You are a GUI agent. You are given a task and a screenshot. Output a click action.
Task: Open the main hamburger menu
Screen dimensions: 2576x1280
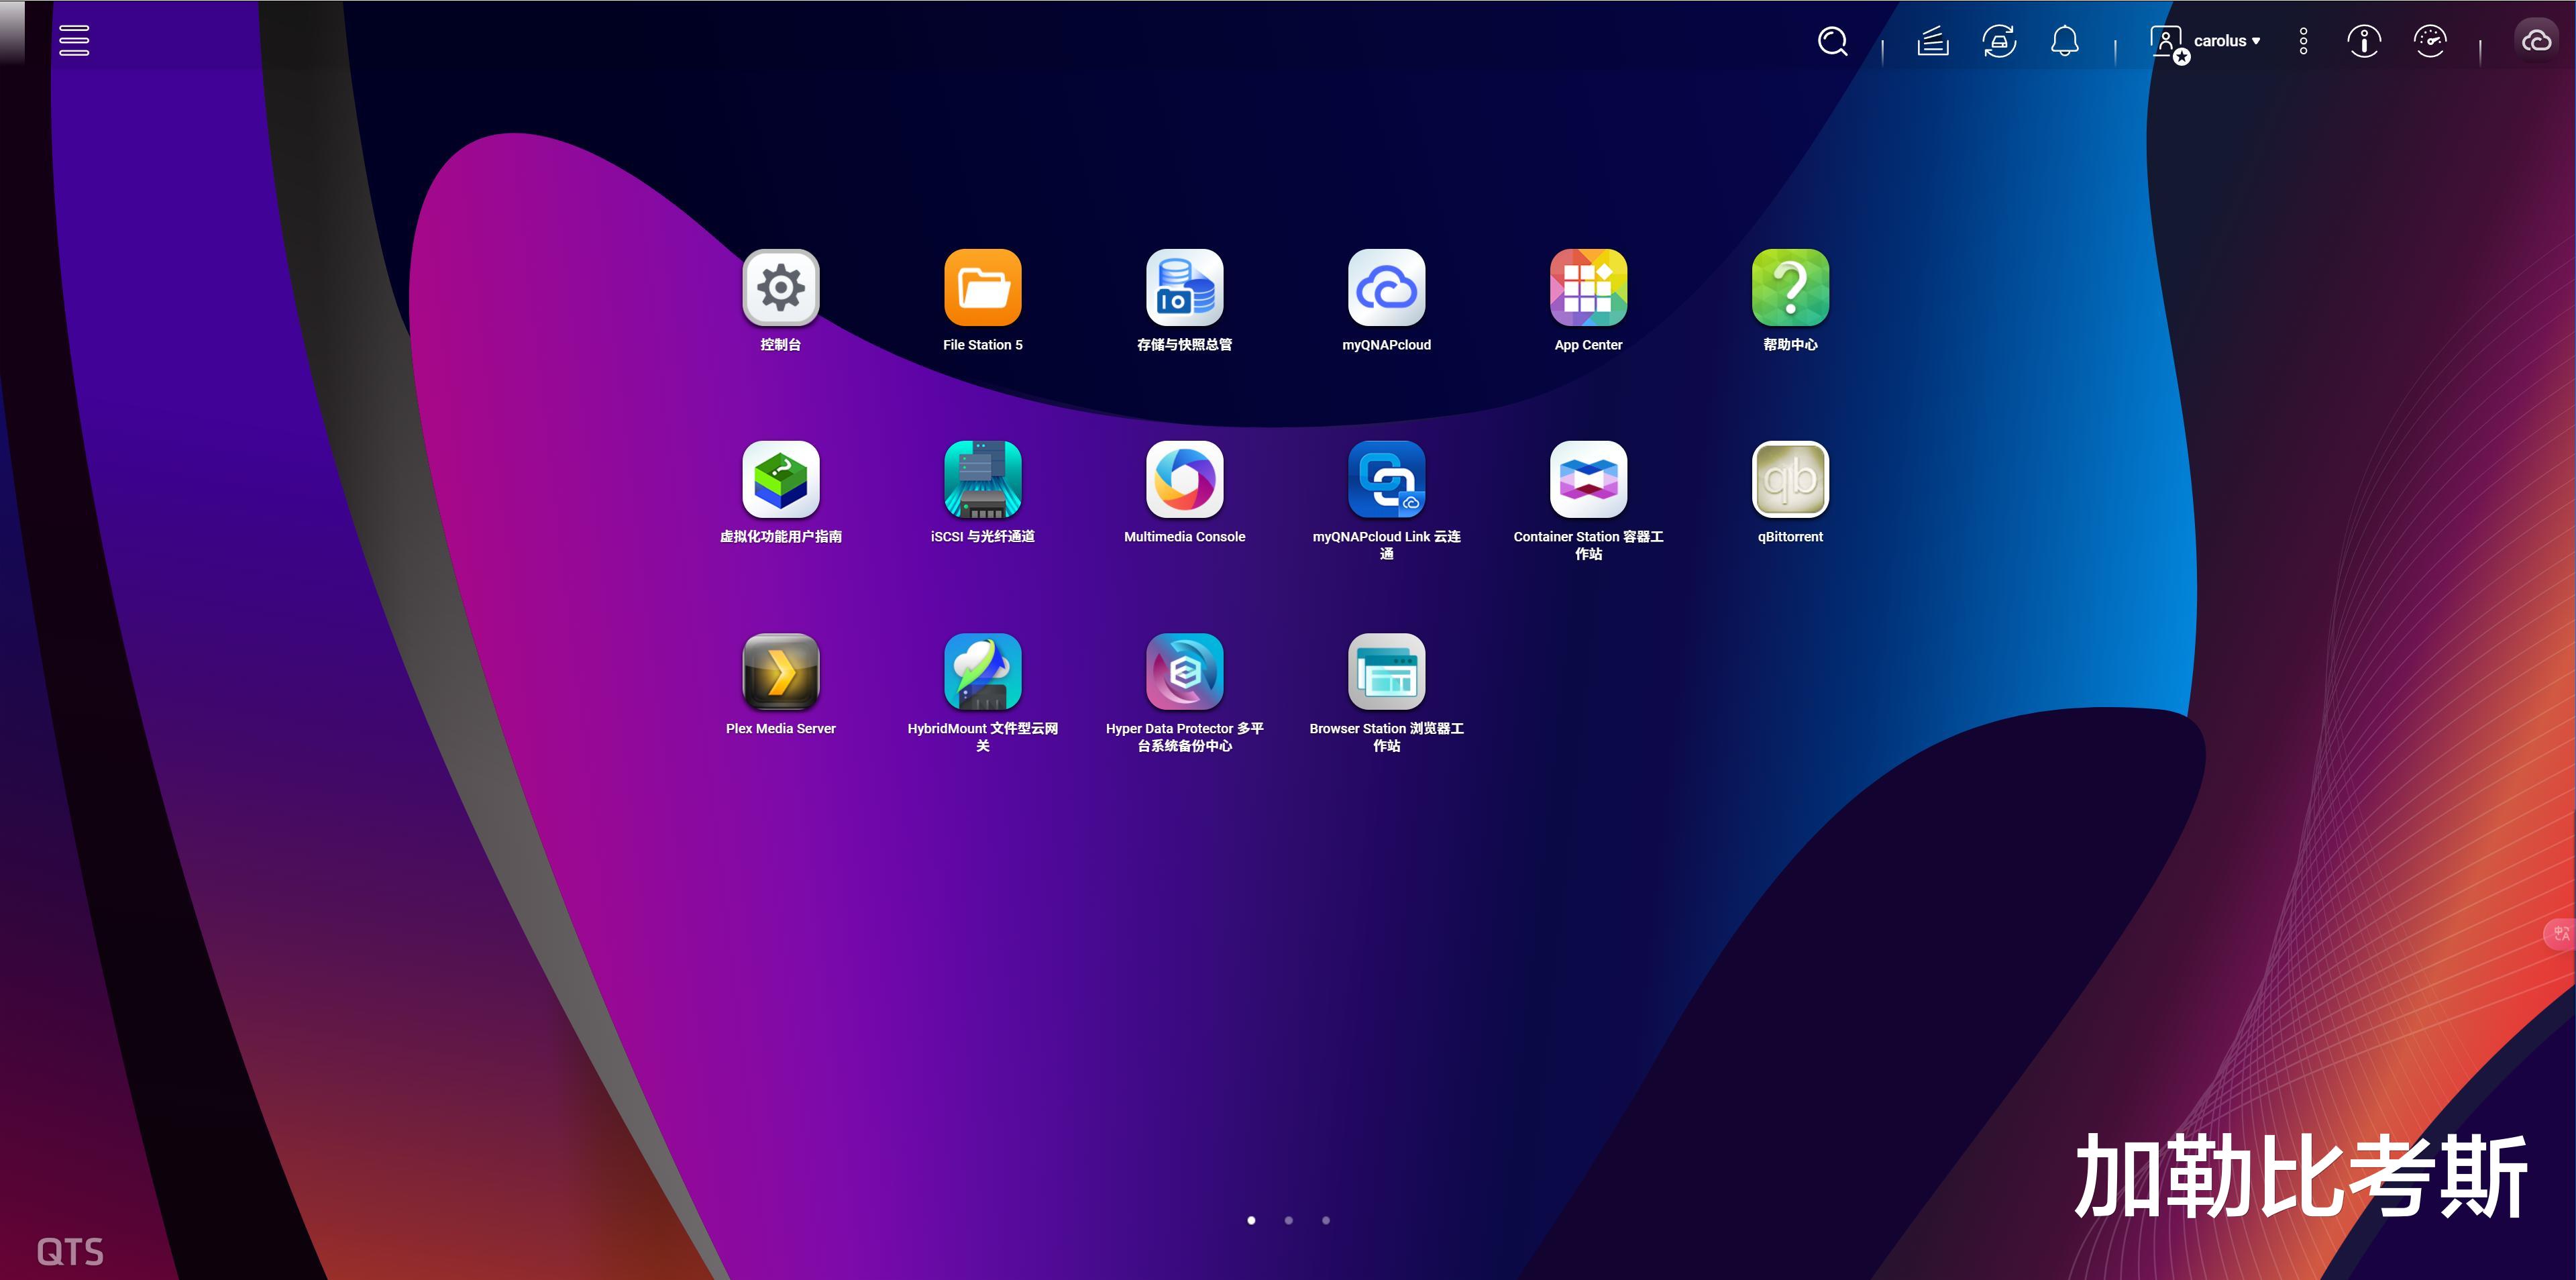click(x=74, y=40)
